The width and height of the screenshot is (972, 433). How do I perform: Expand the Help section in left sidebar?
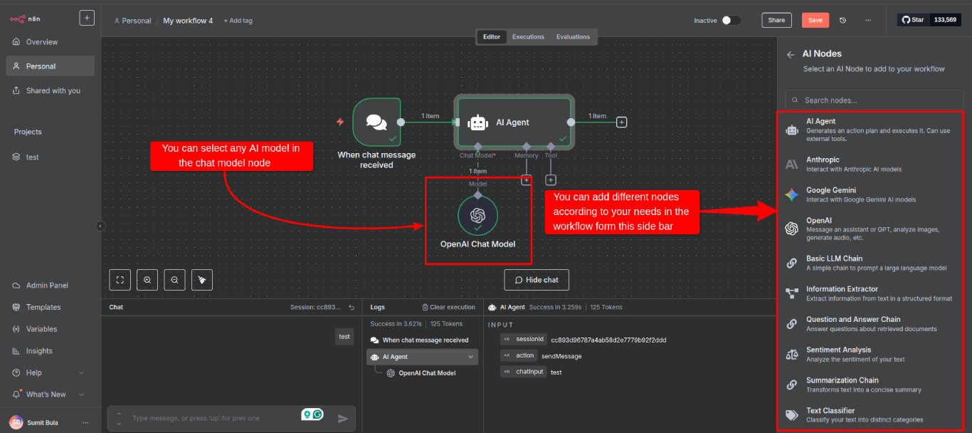[43, 372]
